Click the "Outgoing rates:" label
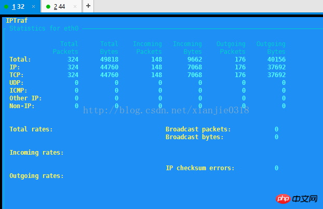 (x=36, y=176)
